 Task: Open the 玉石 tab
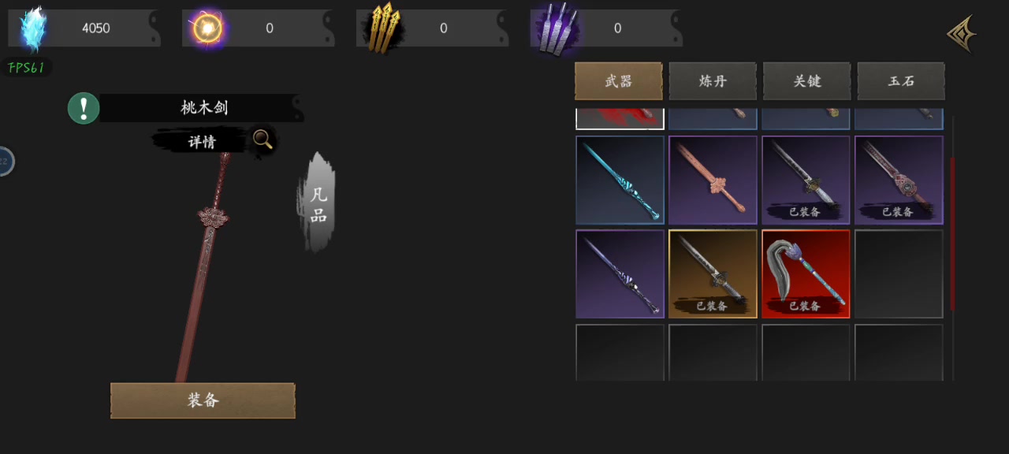pyautogui.click(x=901, y=81)
